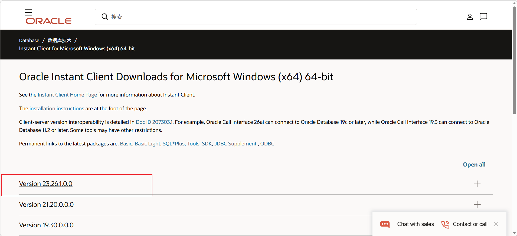Click the vertical page scrollbar thumb

click(514, 60)
